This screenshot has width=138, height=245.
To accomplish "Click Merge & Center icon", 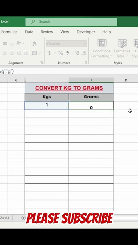I will 34,53.
